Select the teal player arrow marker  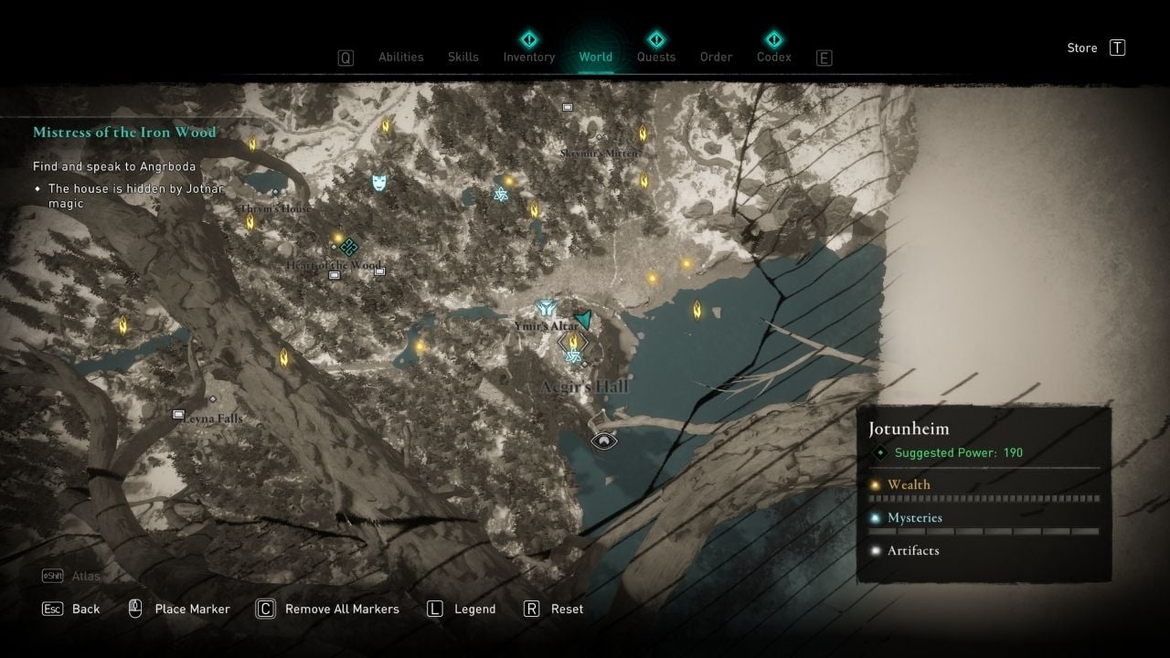(583, 319)
